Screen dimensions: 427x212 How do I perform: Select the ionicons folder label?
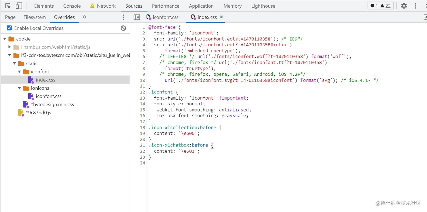[x=40, y=88]
